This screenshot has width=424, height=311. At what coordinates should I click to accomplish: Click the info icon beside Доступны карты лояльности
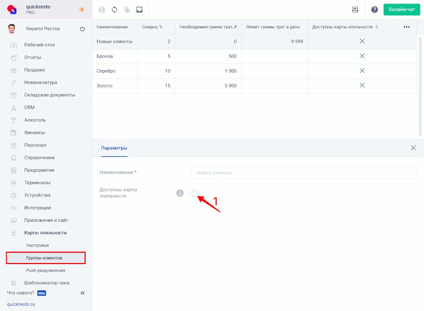180,193
